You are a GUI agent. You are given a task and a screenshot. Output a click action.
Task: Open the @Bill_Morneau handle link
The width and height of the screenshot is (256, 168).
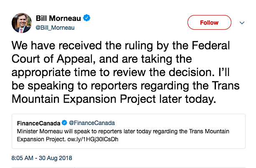(56, 28)
